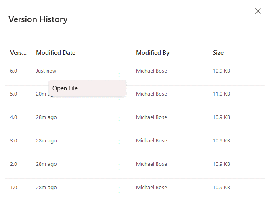
Task: Click version 3.0 in the list
Action: coord(14,141)
